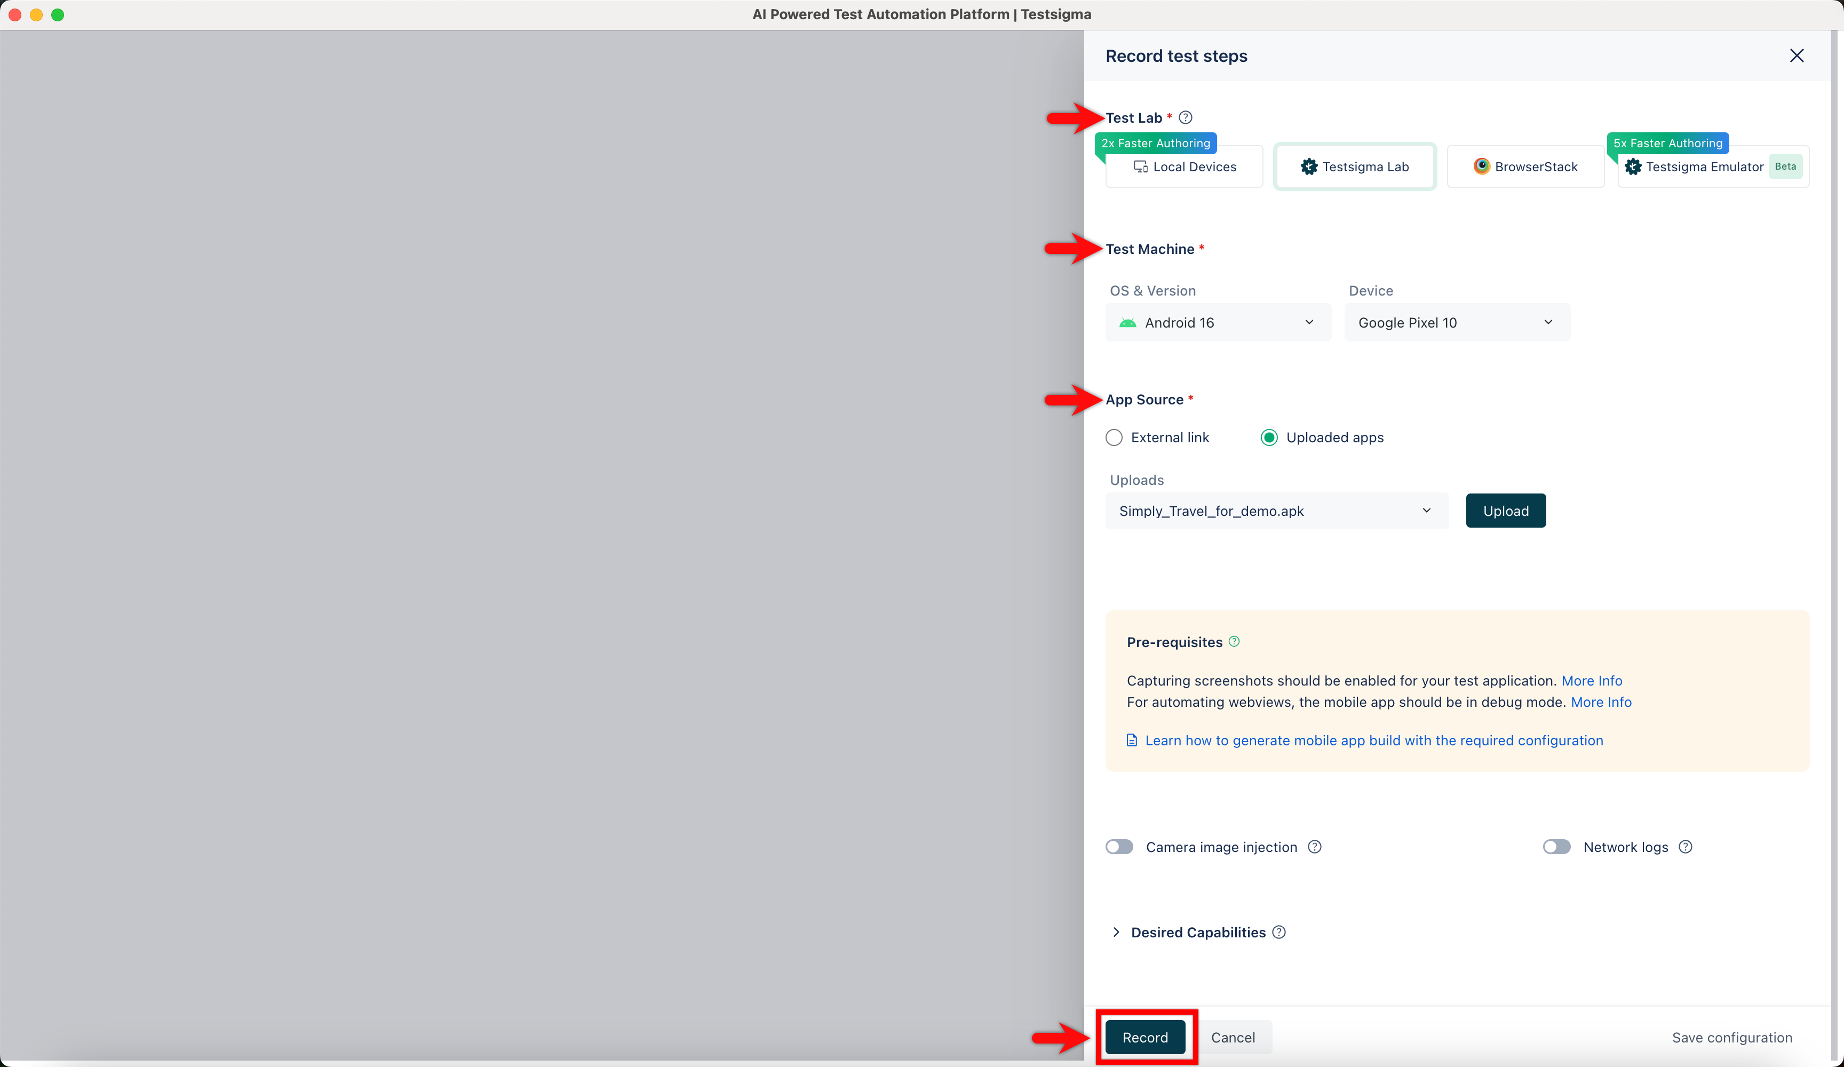Open the Simply_Travel_for_demo.apk uploads dropdown
Viewport: 1844px width, 1067px height.
pos(1276,511)
